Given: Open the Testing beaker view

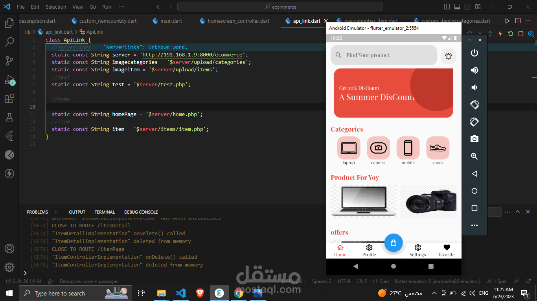Looking at the screenshot, I should tap(9, 117).
